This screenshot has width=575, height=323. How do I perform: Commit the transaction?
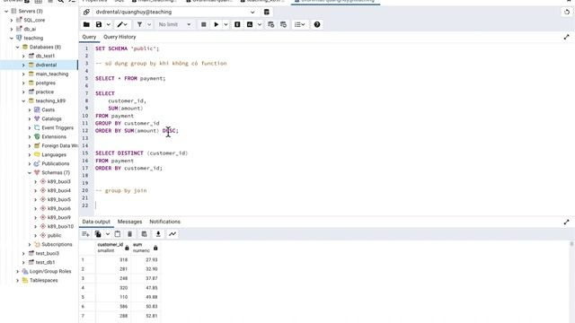point(271,24)
